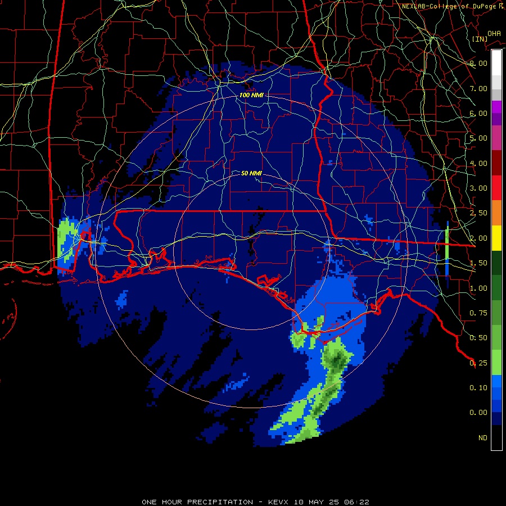Click the 100 NMI range ring label
This screenshot has height=506, width=506.
251,95
